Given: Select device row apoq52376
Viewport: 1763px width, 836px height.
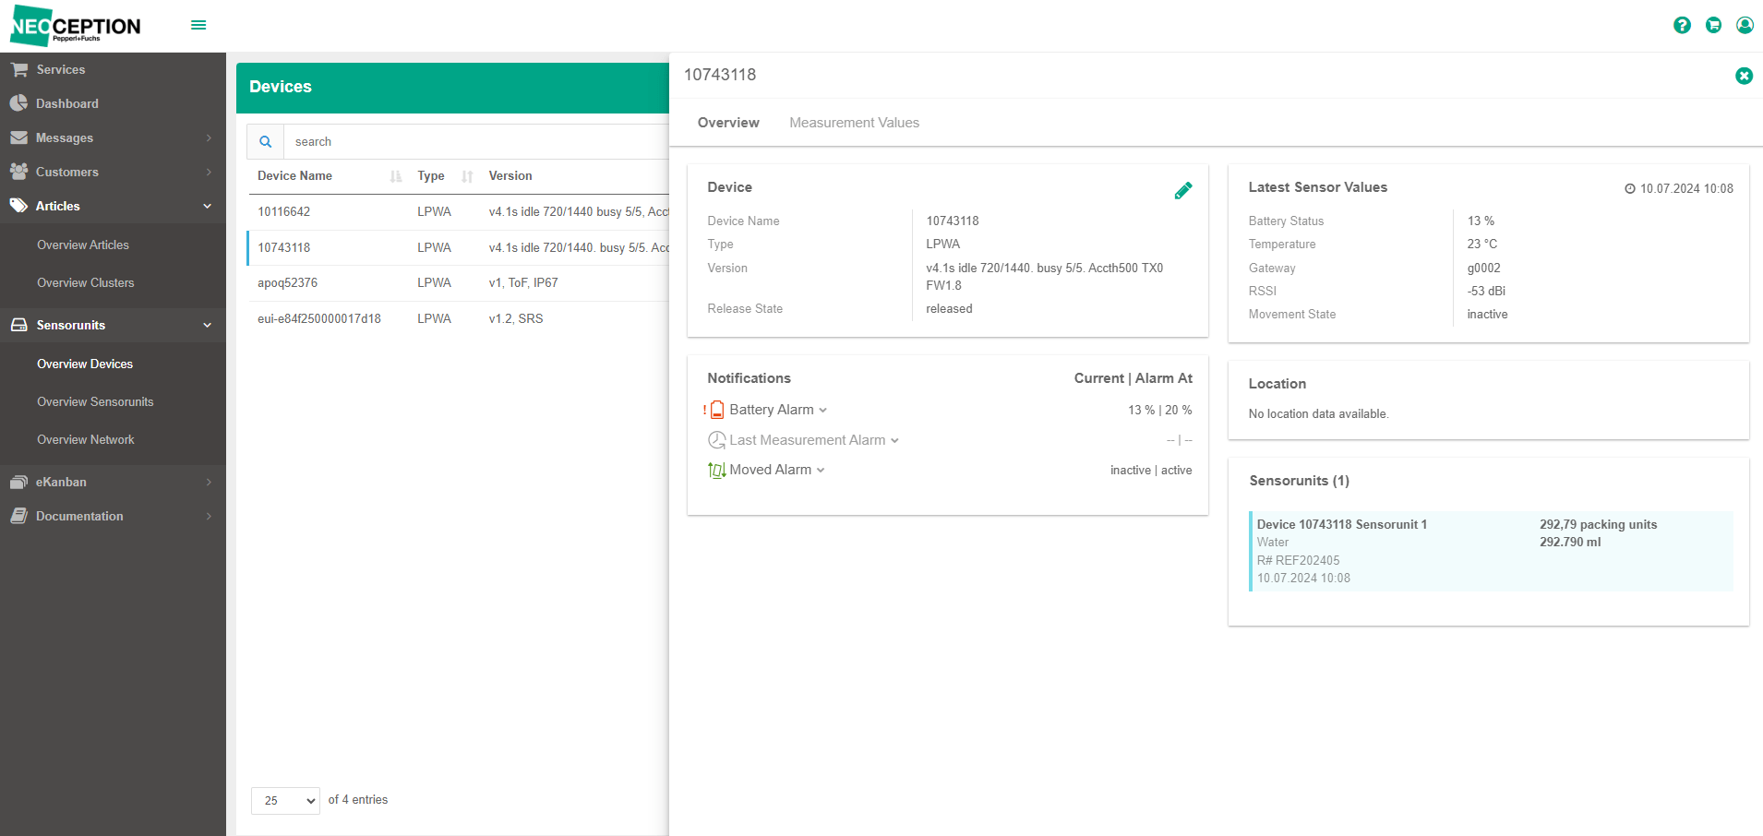Looking at the screenshot, I should coord(459,283).
